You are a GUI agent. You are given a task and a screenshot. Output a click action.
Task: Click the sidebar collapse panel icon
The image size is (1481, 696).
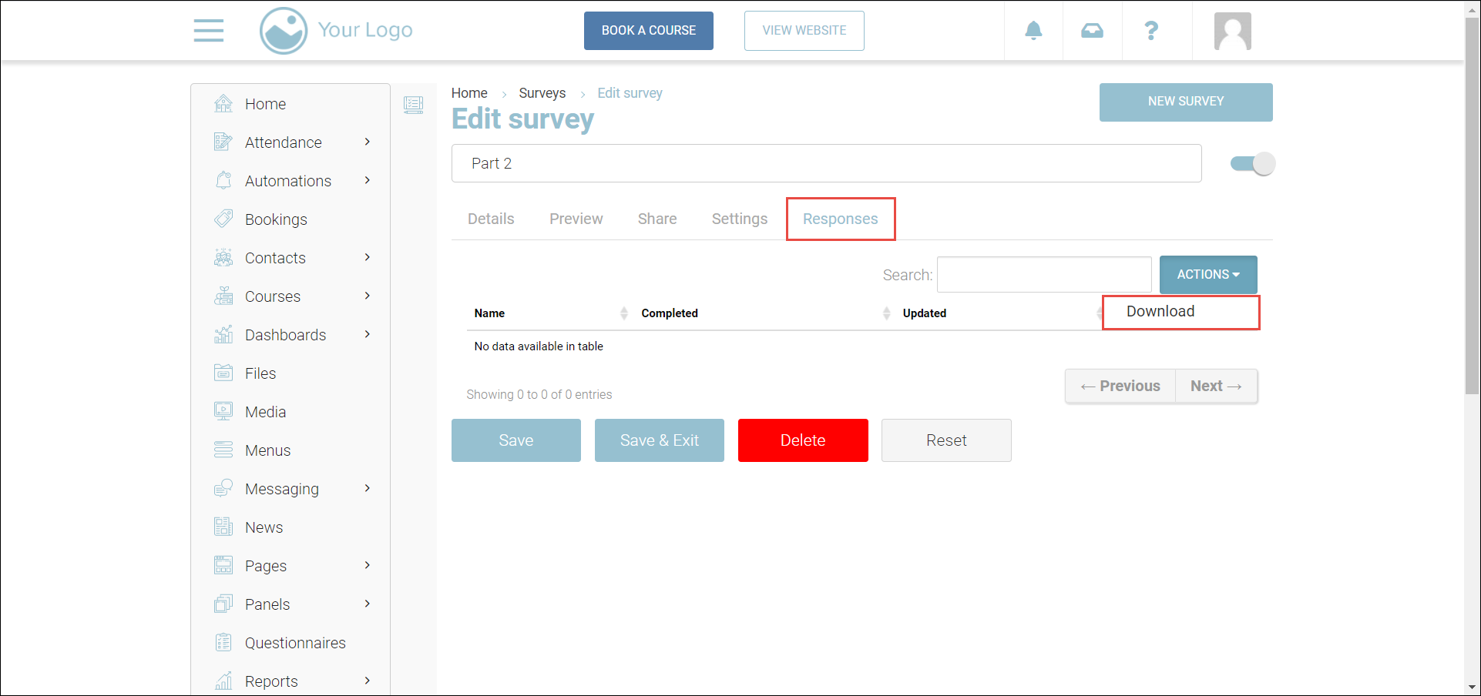coord(414,105)
